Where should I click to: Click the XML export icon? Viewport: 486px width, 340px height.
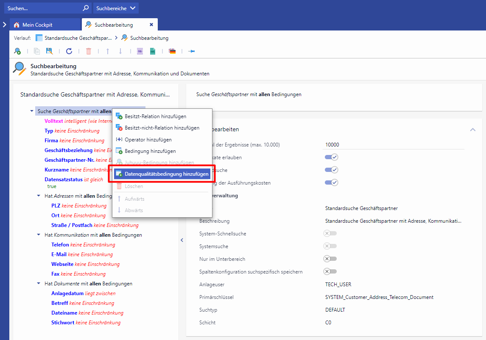click(x=153, y=51)
